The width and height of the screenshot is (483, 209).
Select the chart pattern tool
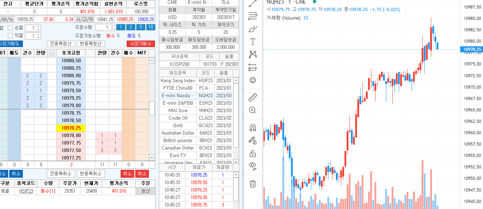point(253,54)
